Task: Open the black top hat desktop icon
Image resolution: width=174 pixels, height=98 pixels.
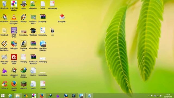Action: click(x=33, y=32)
